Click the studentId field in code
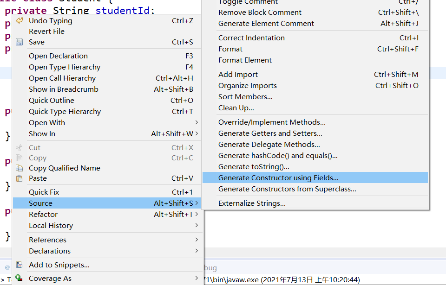 click(x=122, y=11)
